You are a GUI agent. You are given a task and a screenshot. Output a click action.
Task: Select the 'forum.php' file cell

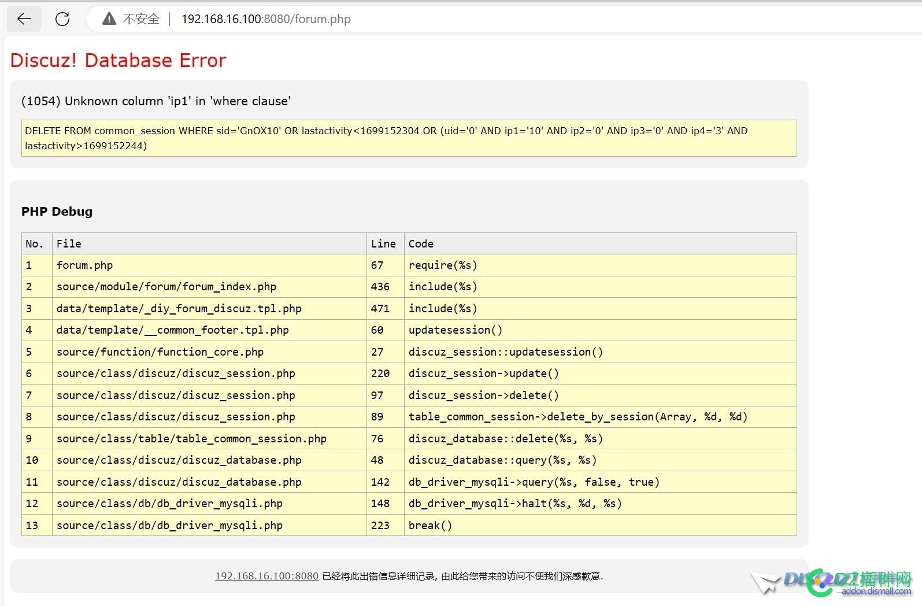pyautogui.click(x=209, y=265)
